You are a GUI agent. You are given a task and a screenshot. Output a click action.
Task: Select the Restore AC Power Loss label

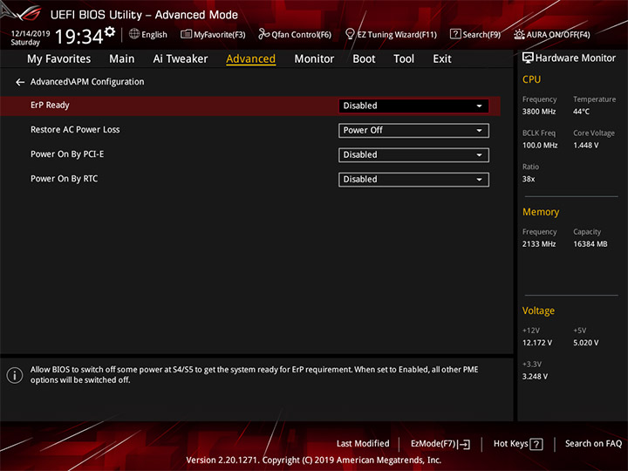(x=75, y=130)
